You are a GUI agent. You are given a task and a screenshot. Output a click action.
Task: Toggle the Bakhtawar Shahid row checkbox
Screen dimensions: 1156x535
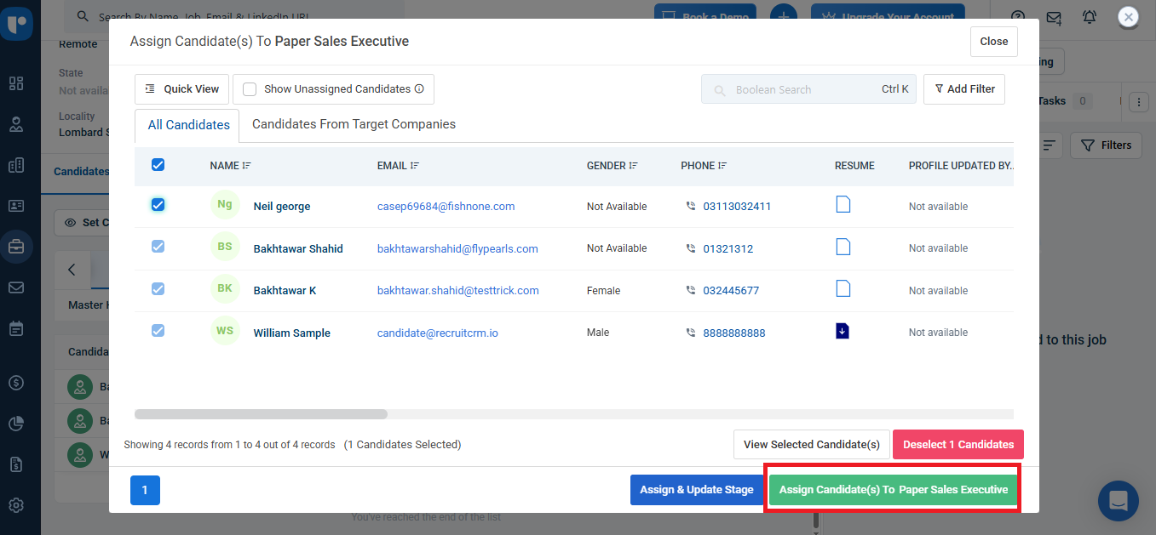tap(158, 247)
